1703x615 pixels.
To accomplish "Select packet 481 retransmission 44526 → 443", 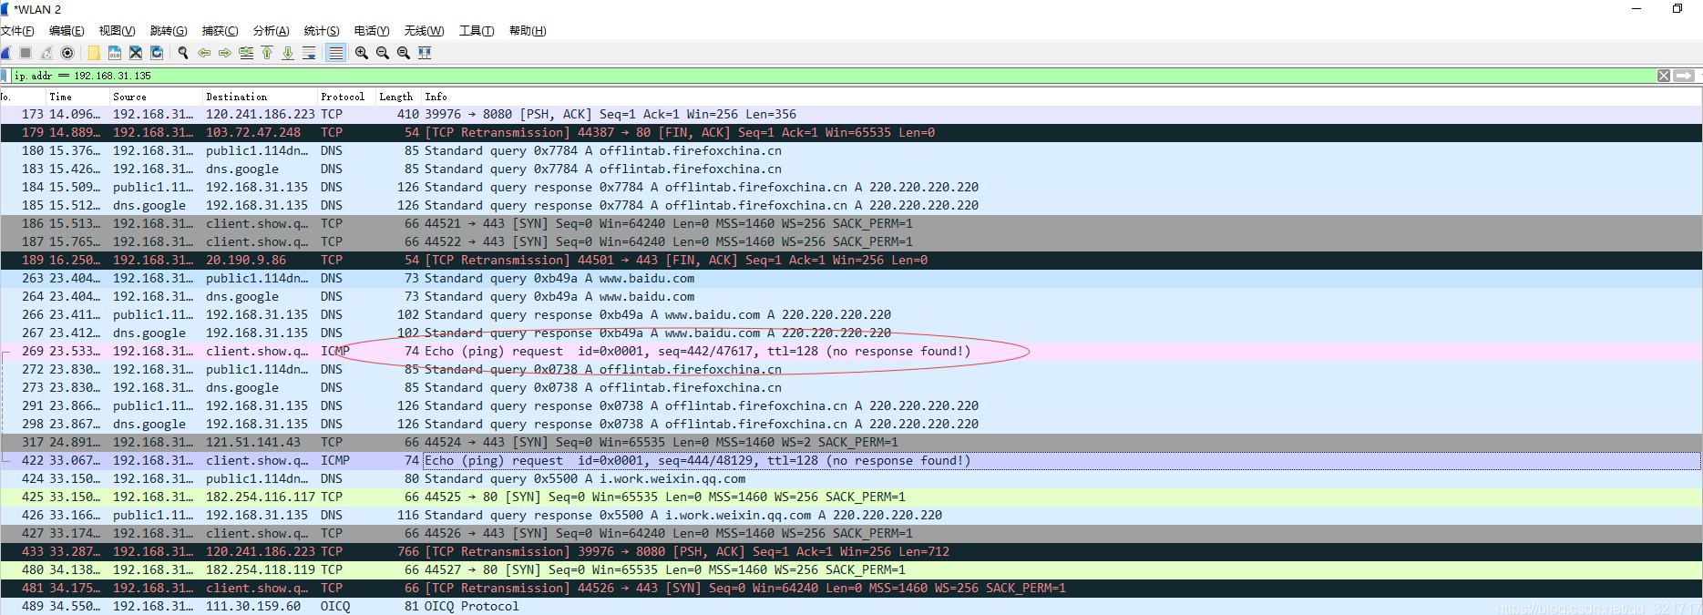I will pyautogui.click(x=850, y=589).
